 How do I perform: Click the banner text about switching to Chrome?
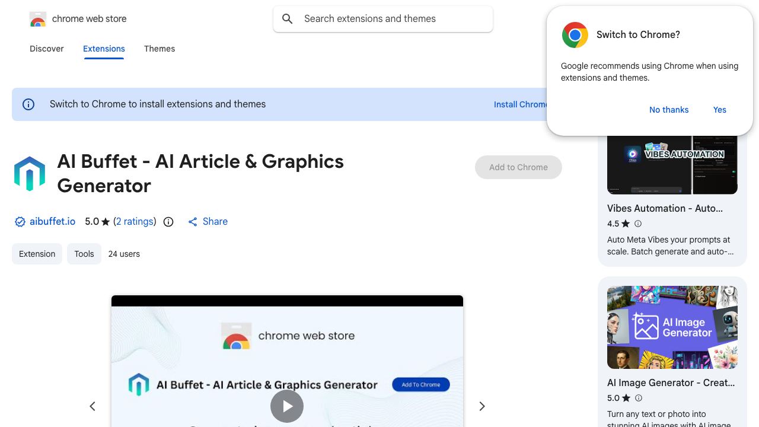(158, 104)
